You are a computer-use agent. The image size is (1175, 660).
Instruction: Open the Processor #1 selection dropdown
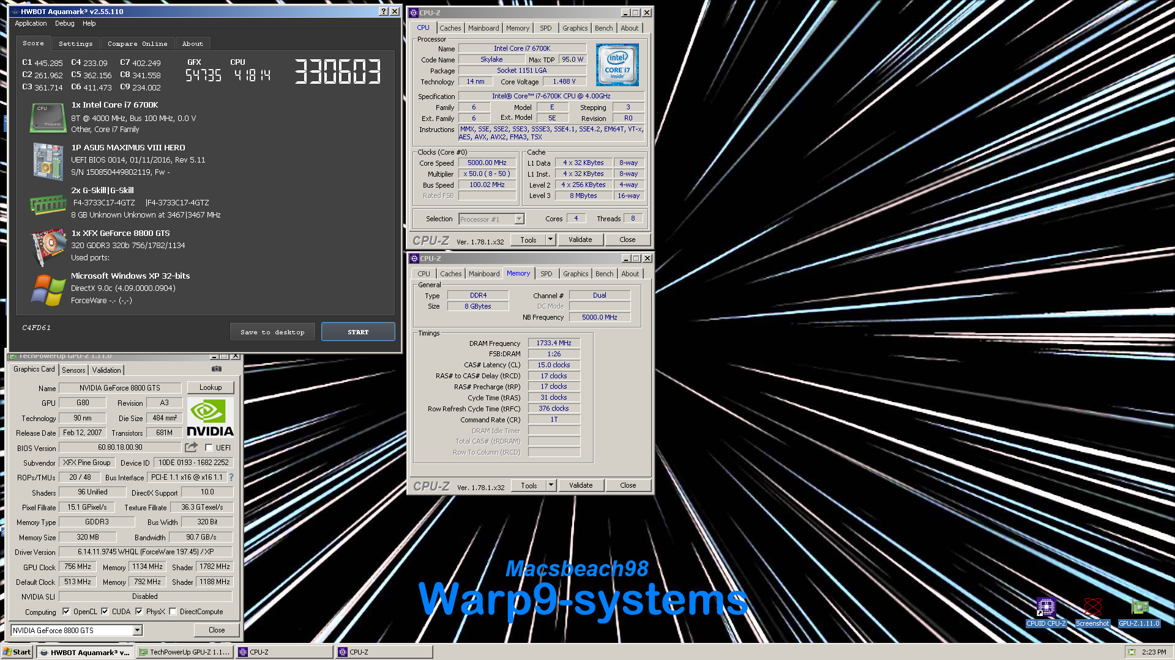[x=519, y=219]
